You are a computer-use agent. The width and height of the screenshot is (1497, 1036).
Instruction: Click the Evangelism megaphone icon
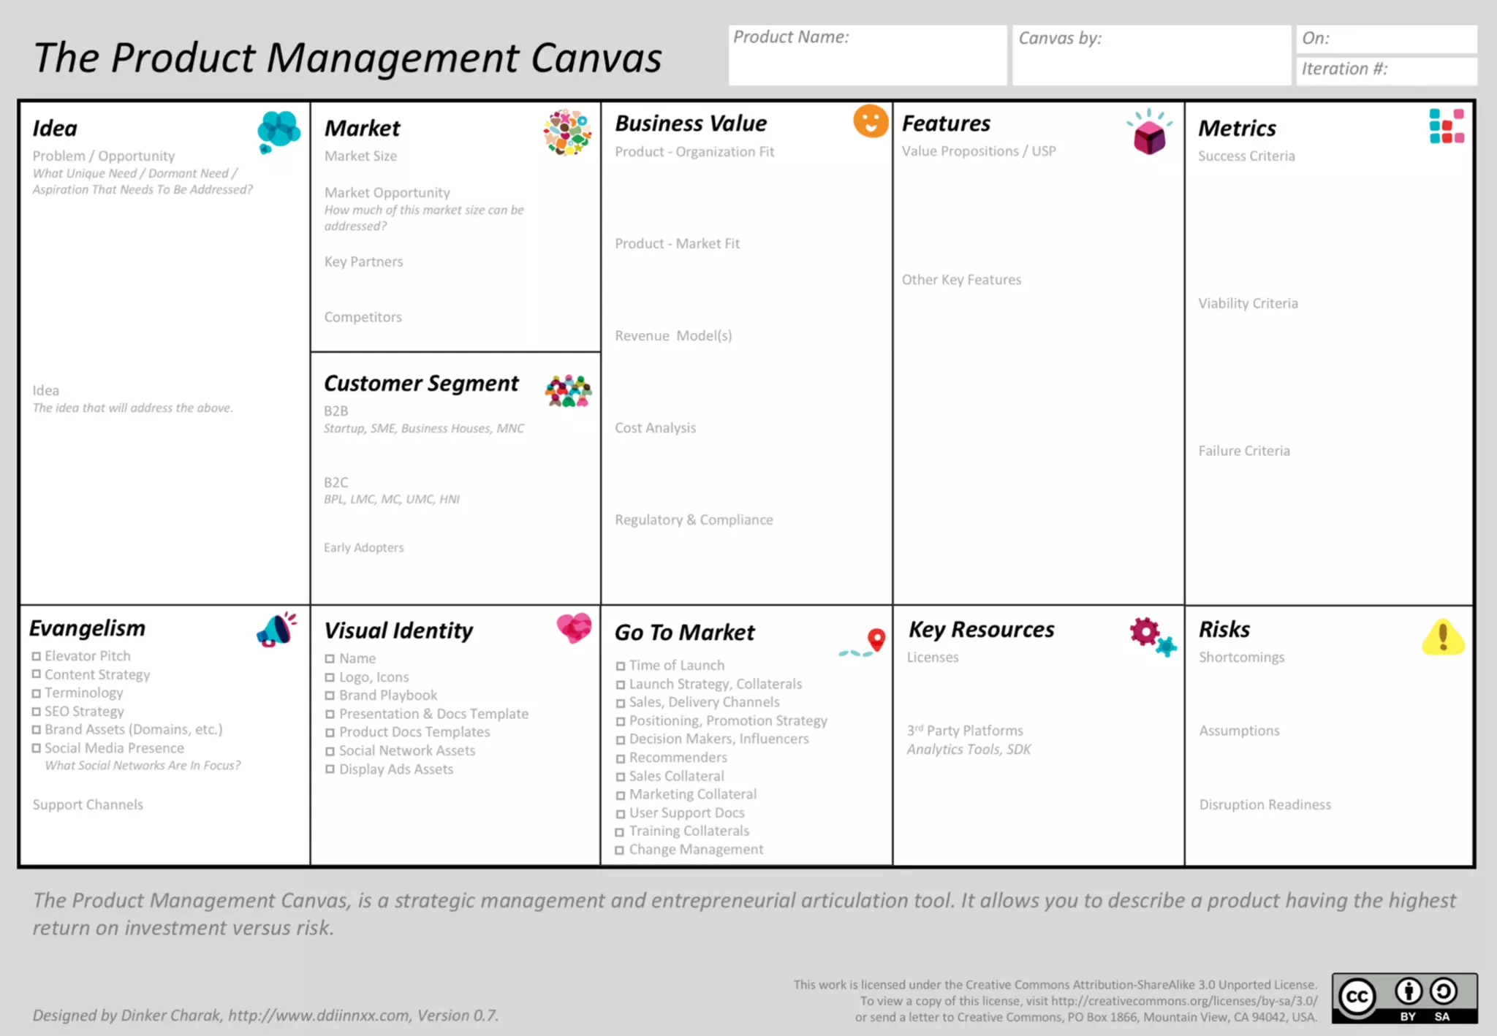(276, 630)
